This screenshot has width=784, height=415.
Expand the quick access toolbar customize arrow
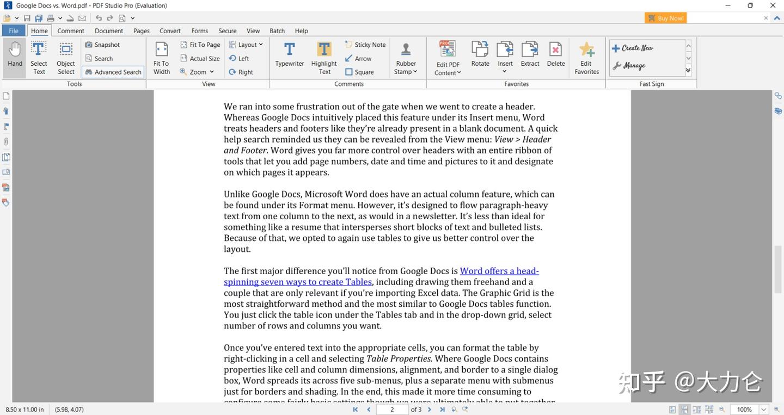pyautogui.click(x=133, y=18)
